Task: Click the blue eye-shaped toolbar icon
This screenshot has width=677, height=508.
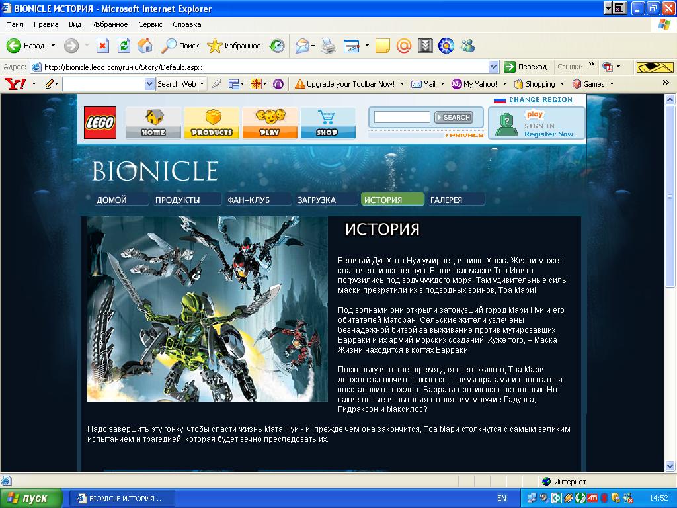Action: point(446,46)
